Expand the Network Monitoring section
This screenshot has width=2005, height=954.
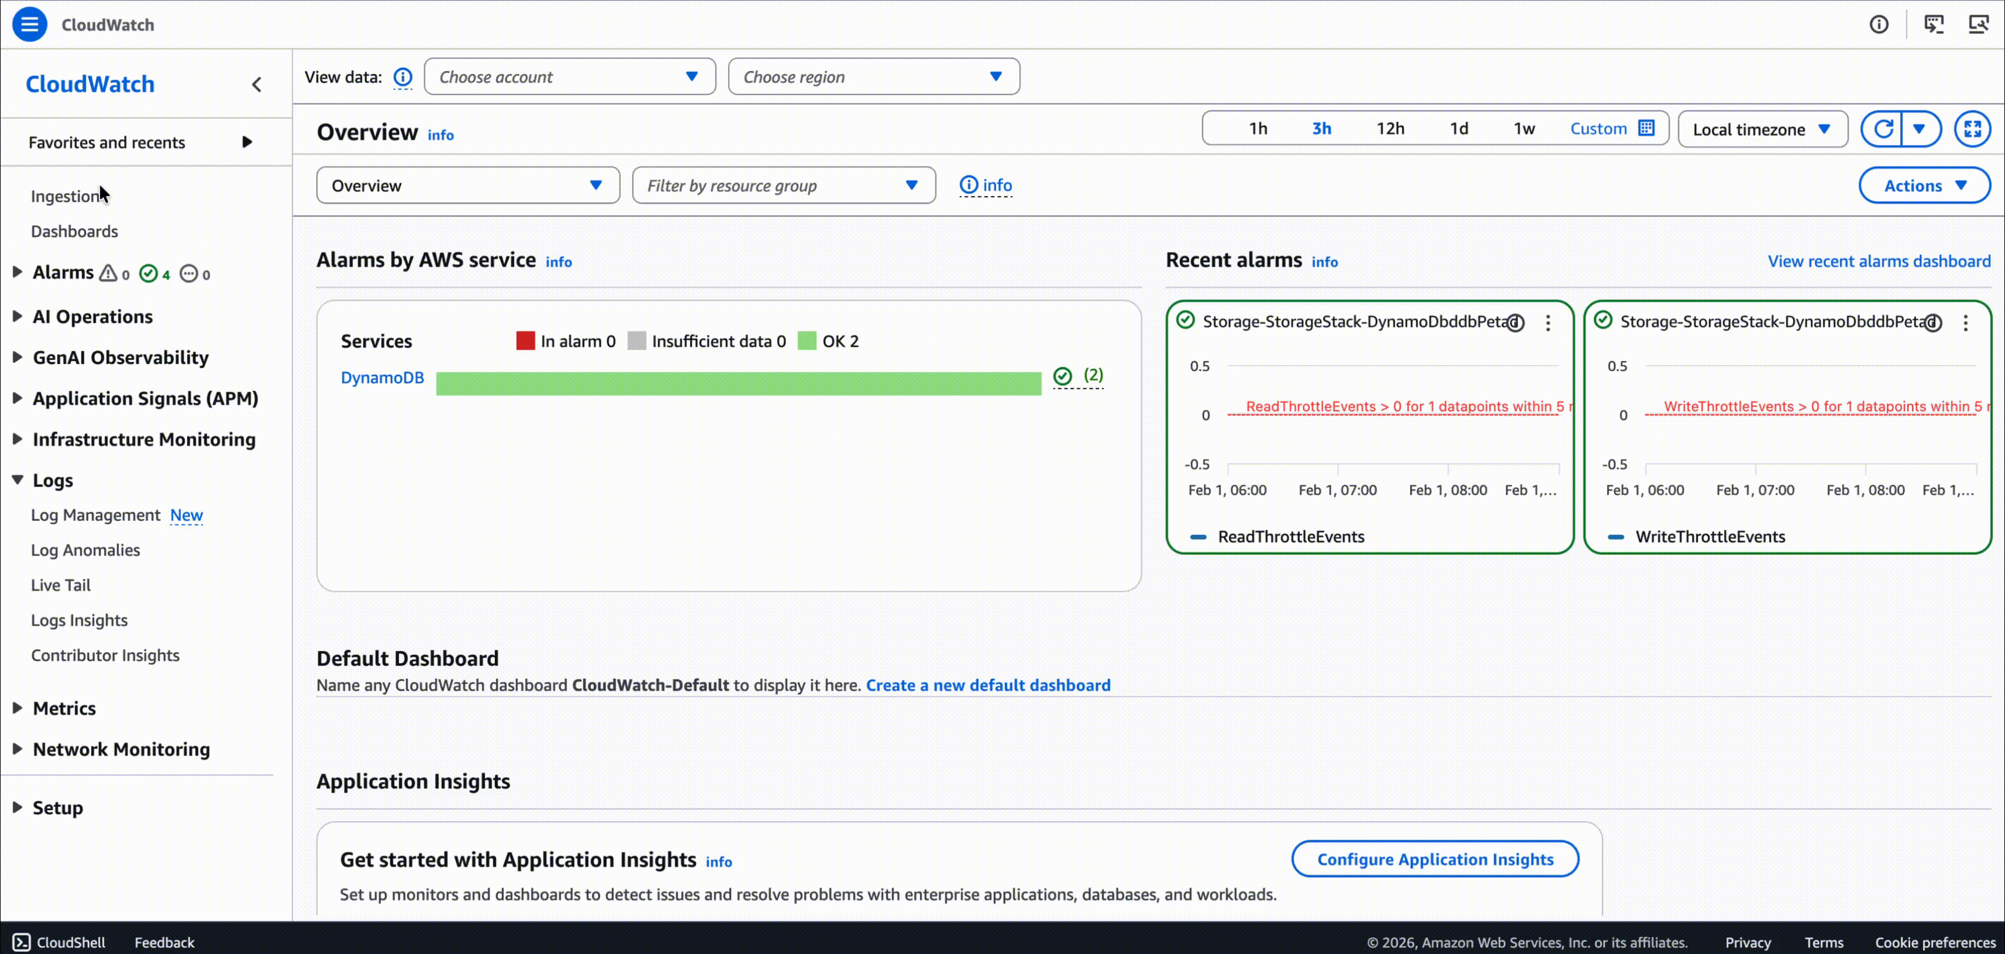coord(18,749)
